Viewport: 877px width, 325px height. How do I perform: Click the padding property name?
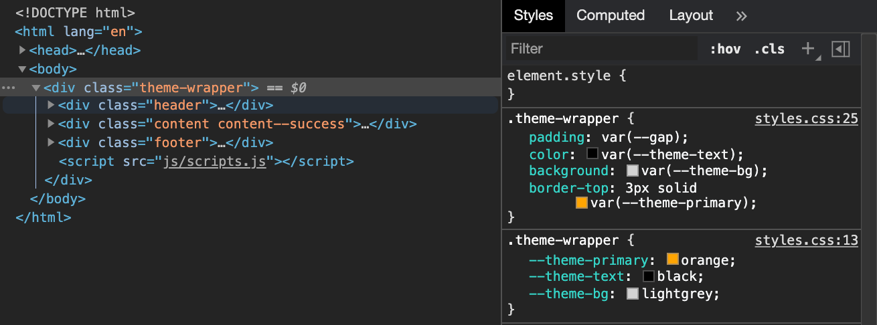point(556,137)
